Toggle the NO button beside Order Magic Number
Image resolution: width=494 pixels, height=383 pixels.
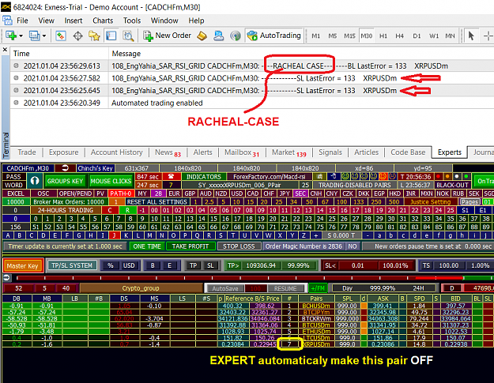[353, 246]
